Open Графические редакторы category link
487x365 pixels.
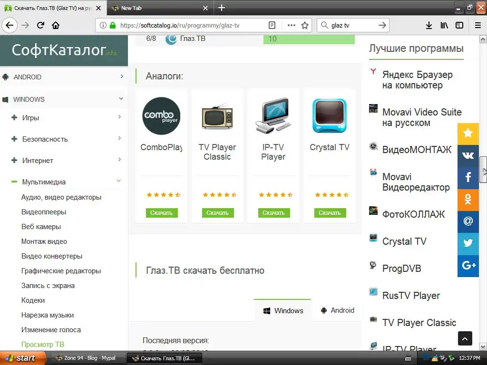(61, 271)
